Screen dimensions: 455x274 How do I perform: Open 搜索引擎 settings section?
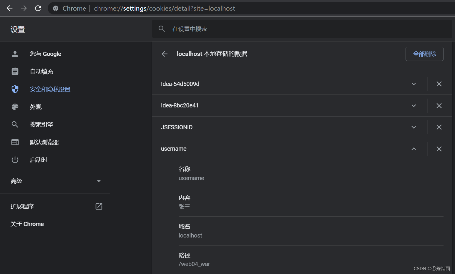pyautogui.click(x=41, y=124)
